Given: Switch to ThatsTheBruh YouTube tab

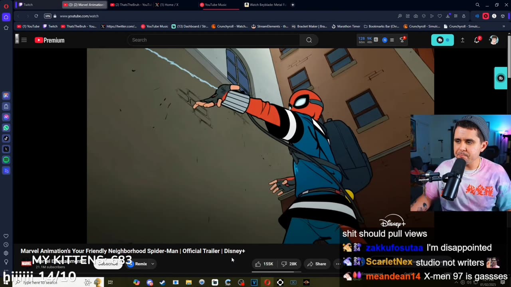Looking at the screenshot, I should [130, 5].
